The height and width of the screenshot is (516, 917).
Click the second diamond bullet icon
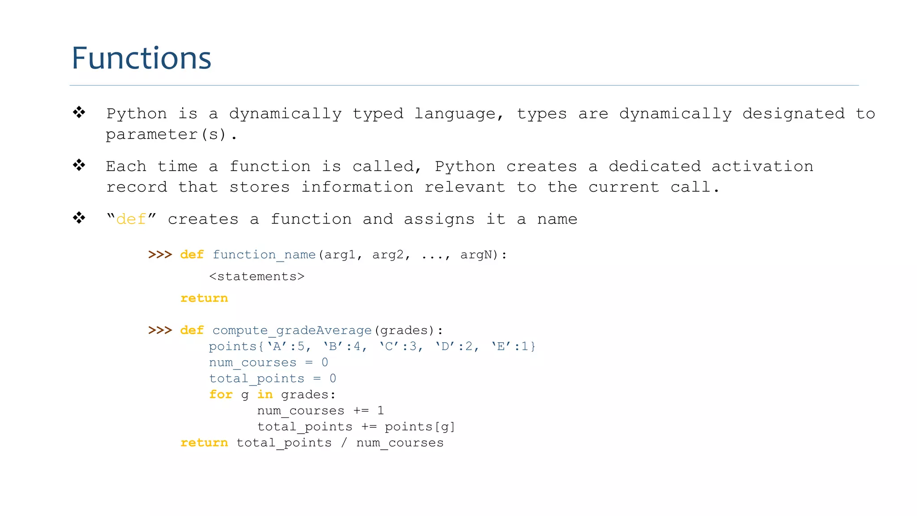point(79,165)
